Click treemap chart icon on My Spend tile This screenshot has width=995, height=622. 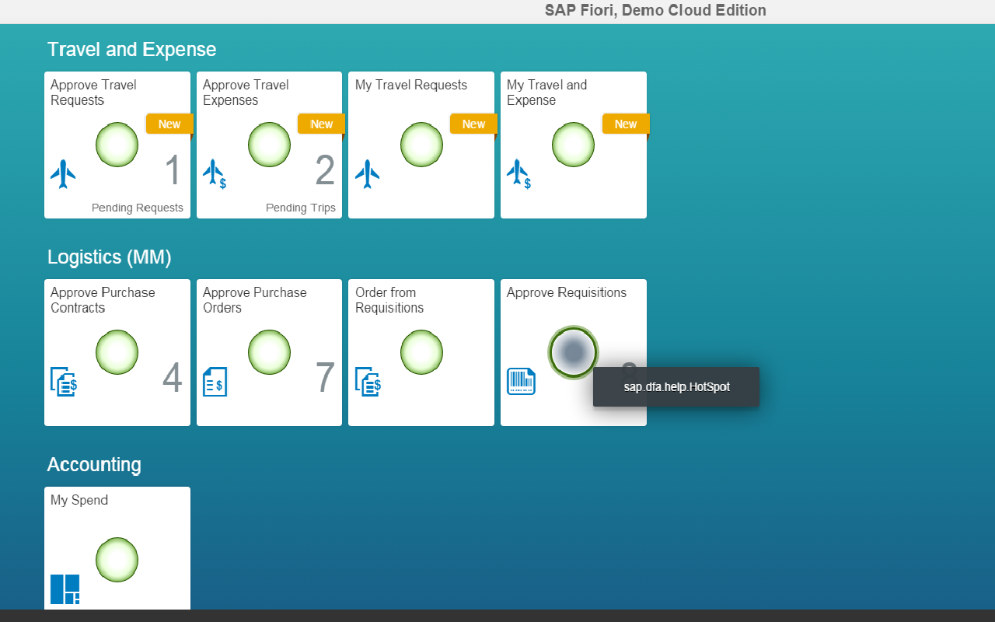(65, 589)
